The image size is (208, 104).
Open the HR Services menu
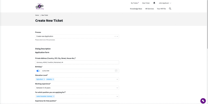pyautogui.click(x=149, y=9)
